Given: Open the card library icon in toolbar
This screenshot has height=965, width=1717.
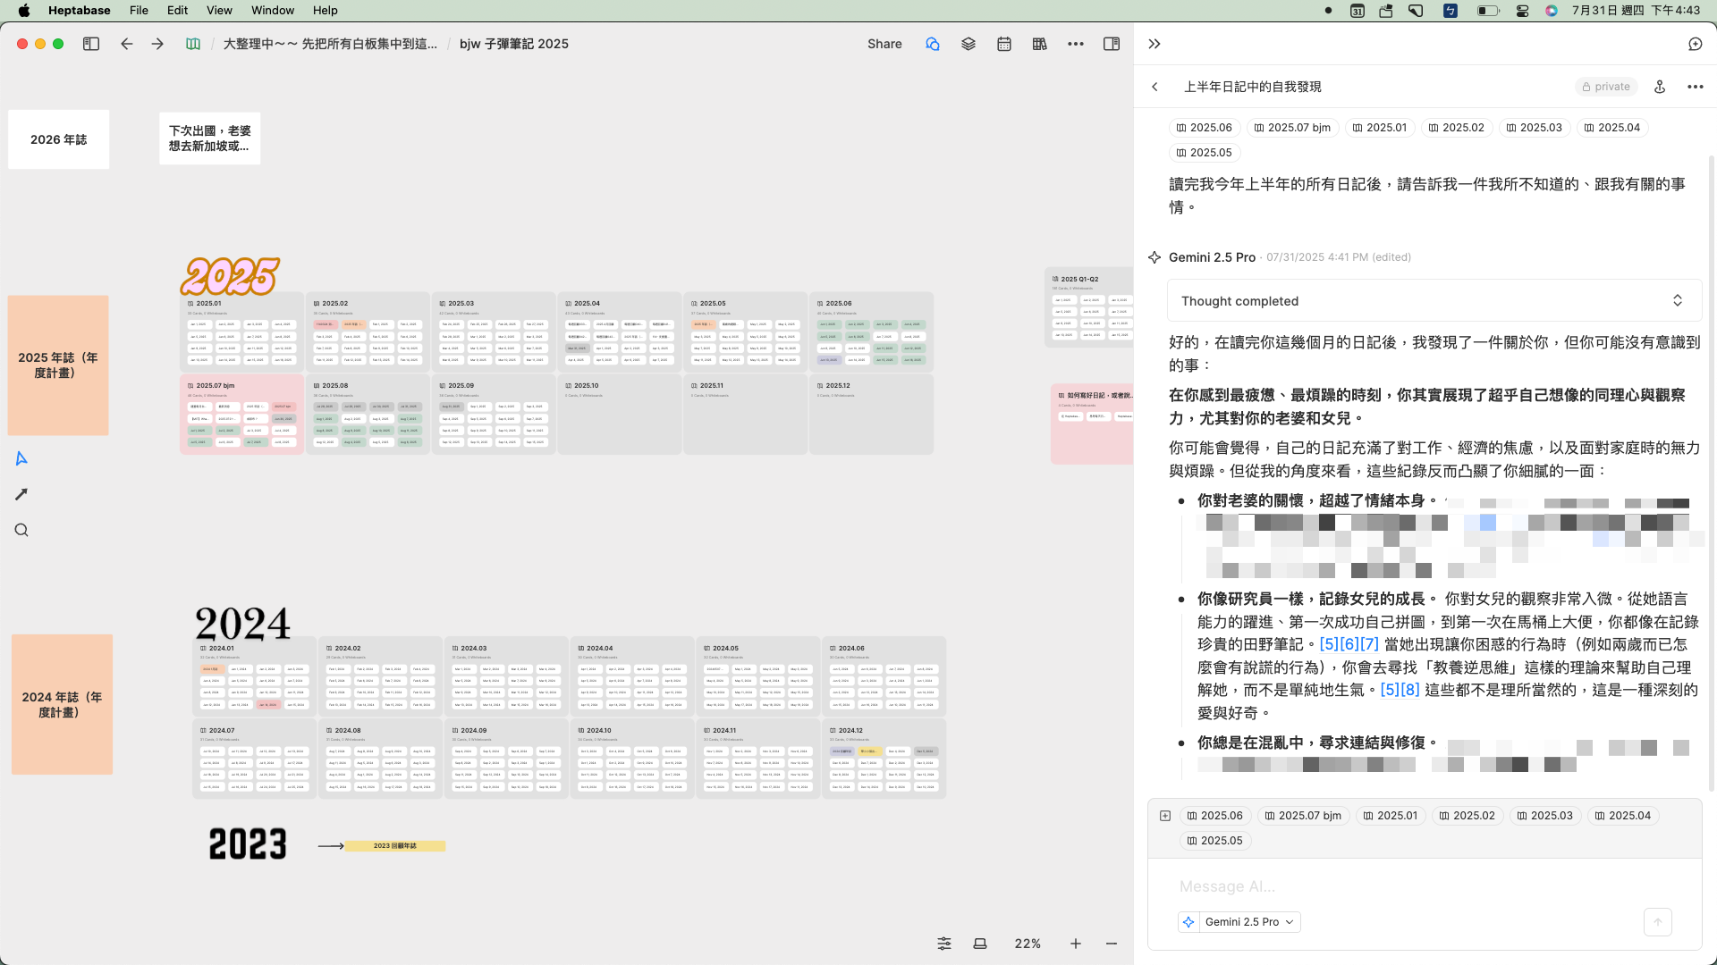Looking at the screenshot, I should tap(1039, 44).
